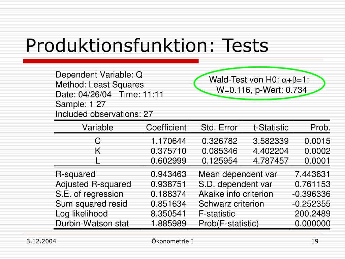Click 'Included observations: 27' line
Screen dimensions: 345x259
pos(104,114)
